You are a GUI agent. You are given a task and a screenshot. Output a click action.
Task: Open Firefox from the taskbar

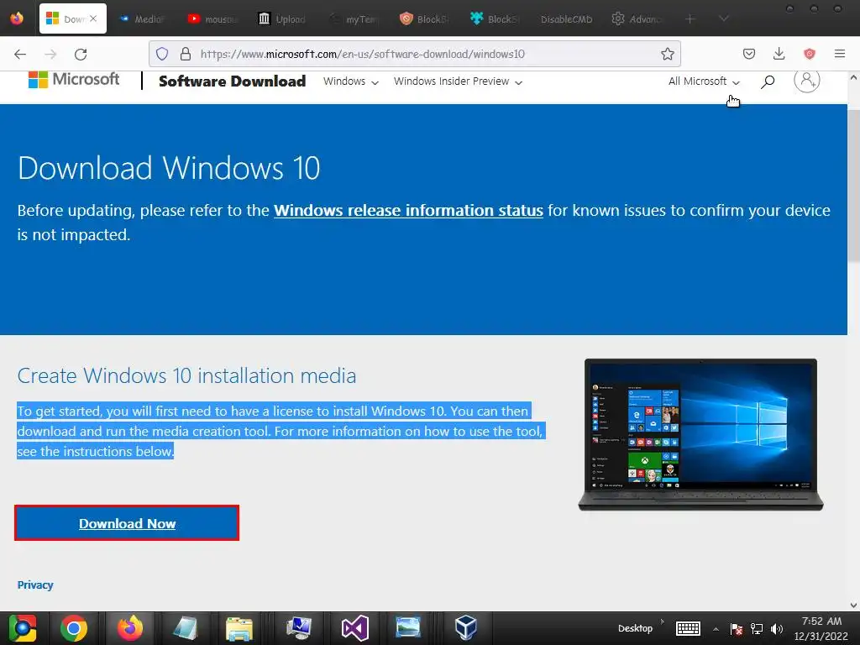129,628
